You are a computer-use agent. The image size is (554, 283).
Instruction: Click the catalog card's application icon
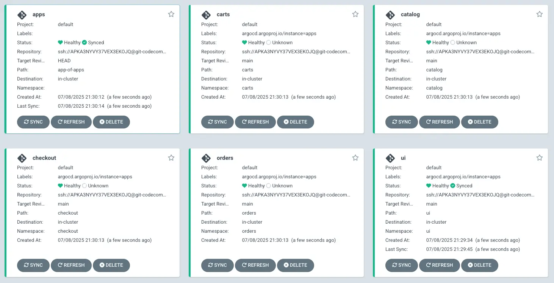click(x=390, y=14)
